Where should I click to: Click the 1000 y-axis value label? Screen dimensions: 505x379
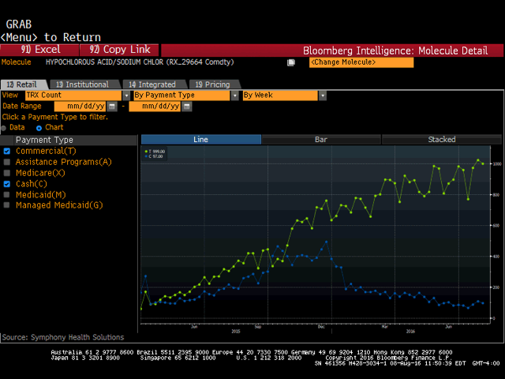pos(497,164)
